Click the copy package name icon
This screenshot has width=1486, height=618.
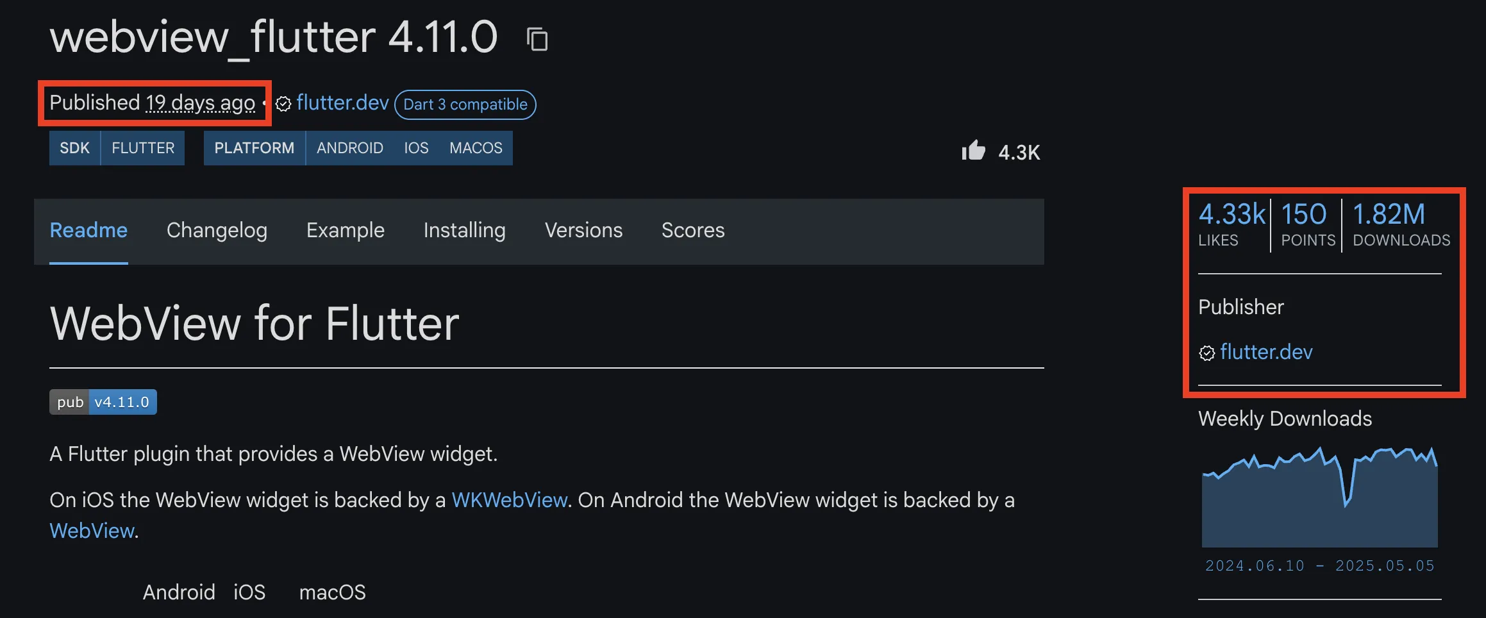click(x=537, y=39)
